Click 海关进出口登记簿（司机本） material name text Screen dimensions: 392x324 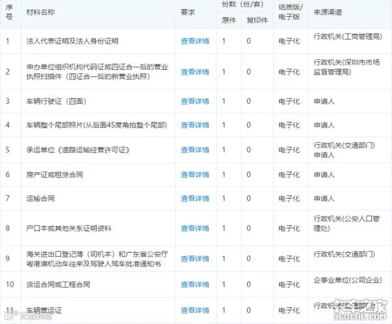[97, 259]
